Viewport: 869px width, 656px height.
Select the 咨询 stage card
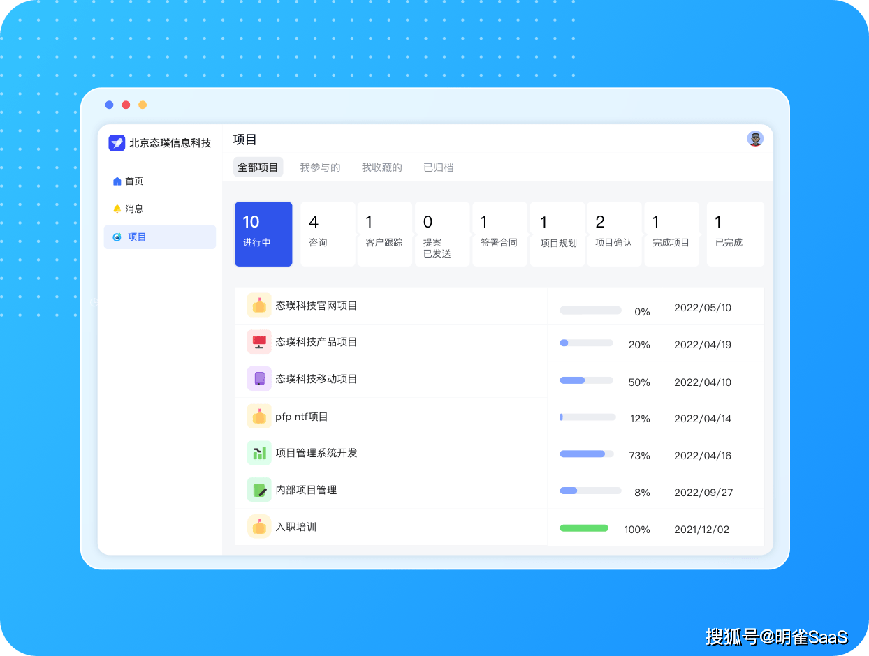click(328, 234)
